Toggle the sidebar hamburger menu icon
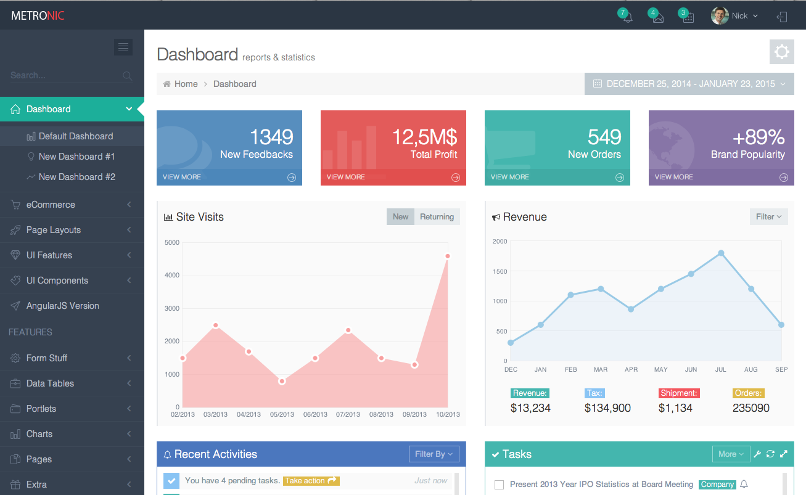Viewport: 806px width, 495px height. click(x=123, y=47)
